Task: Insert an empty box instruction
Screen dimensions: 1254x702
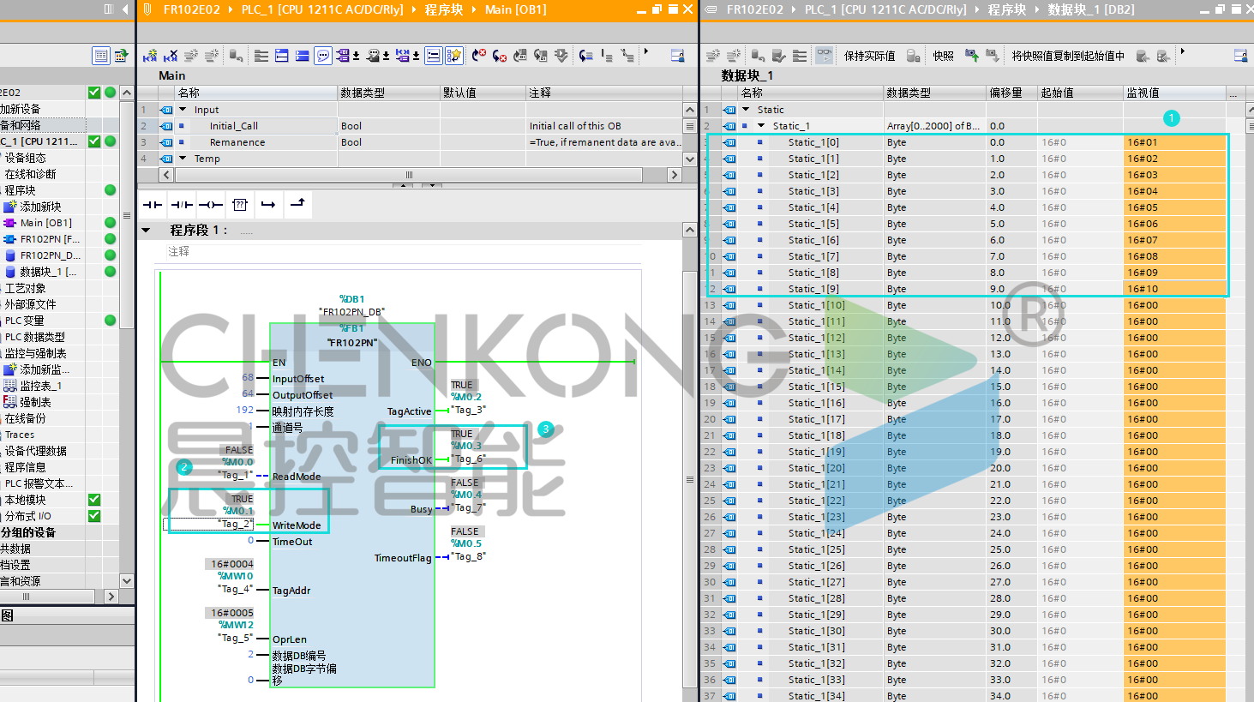Action: point(240,205)
